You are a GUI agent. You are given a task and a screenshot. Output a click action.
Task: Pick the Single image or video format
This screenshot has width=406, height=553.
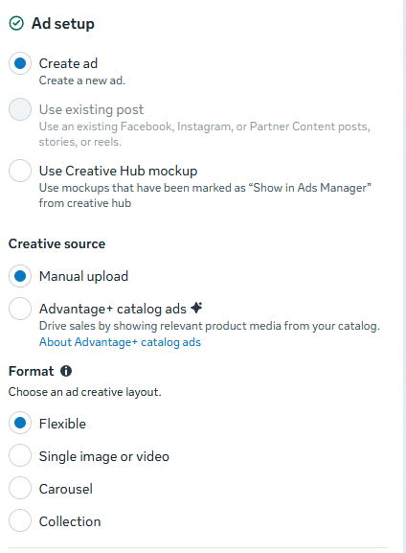click(20, 455)
